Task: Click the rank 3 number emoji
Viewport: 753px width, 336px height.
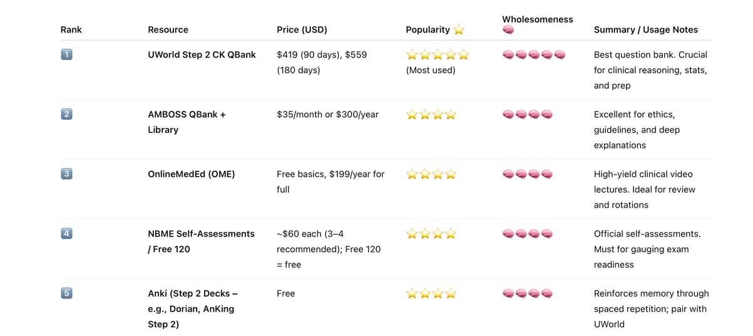Action: 66,174
